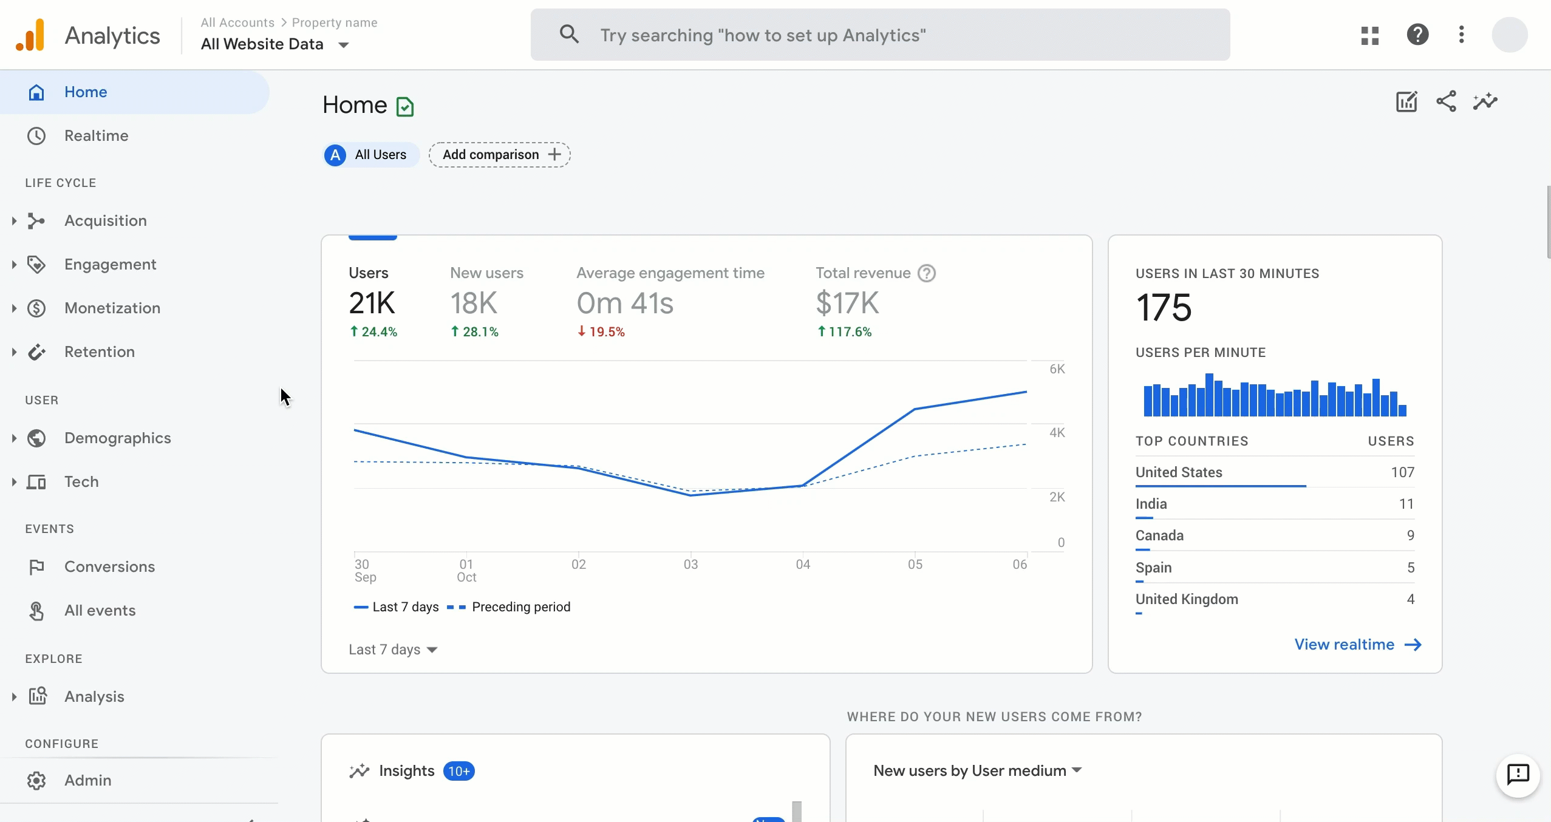Select the Engagement menu item

coord(110,265)
